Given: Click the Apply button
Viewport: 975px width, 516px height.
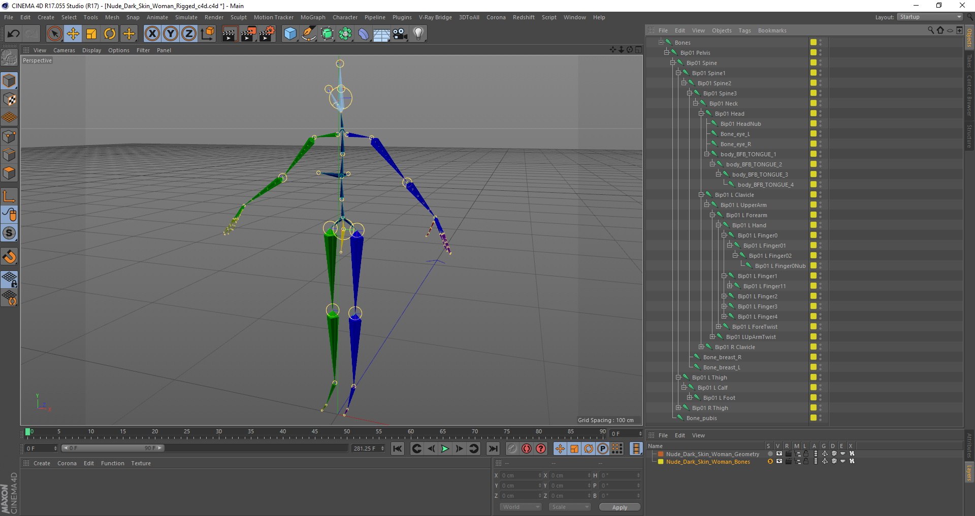Looking at the screenshot, I should 620,507.
